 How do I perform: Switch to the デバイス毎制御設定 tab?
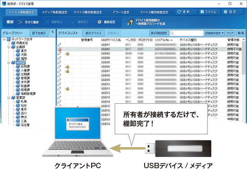[22, 12]
